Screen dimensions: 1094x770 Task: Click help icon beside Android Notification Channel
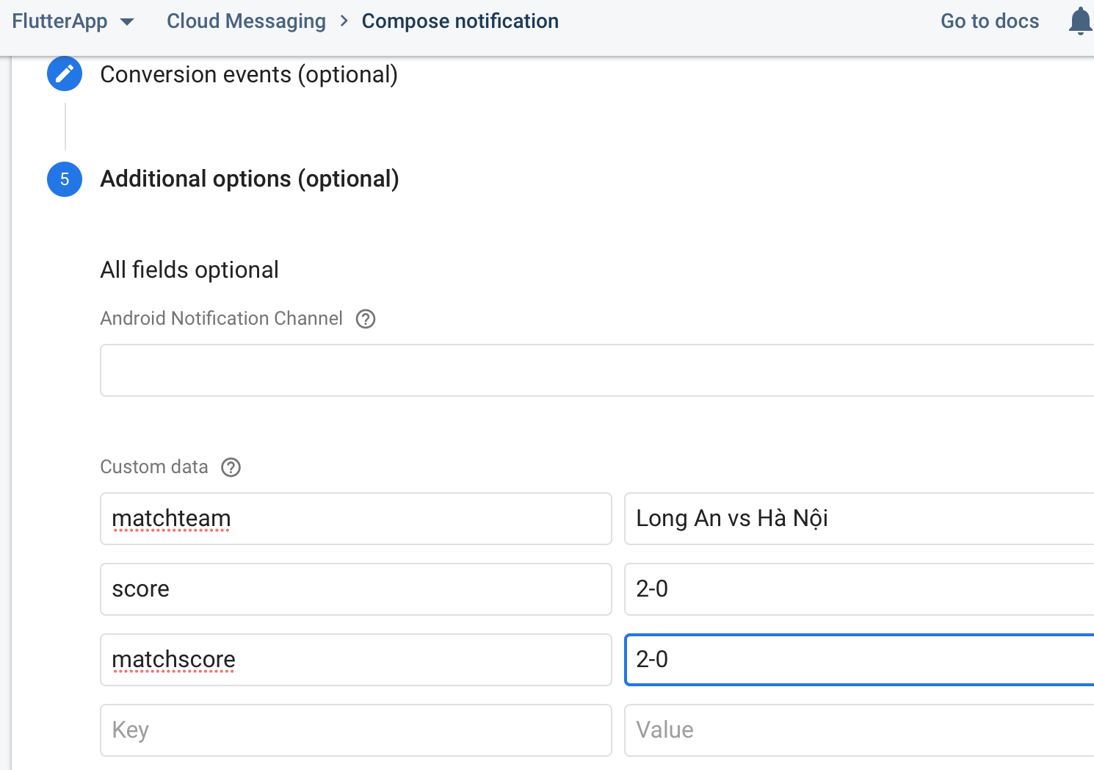click(366, 319)
